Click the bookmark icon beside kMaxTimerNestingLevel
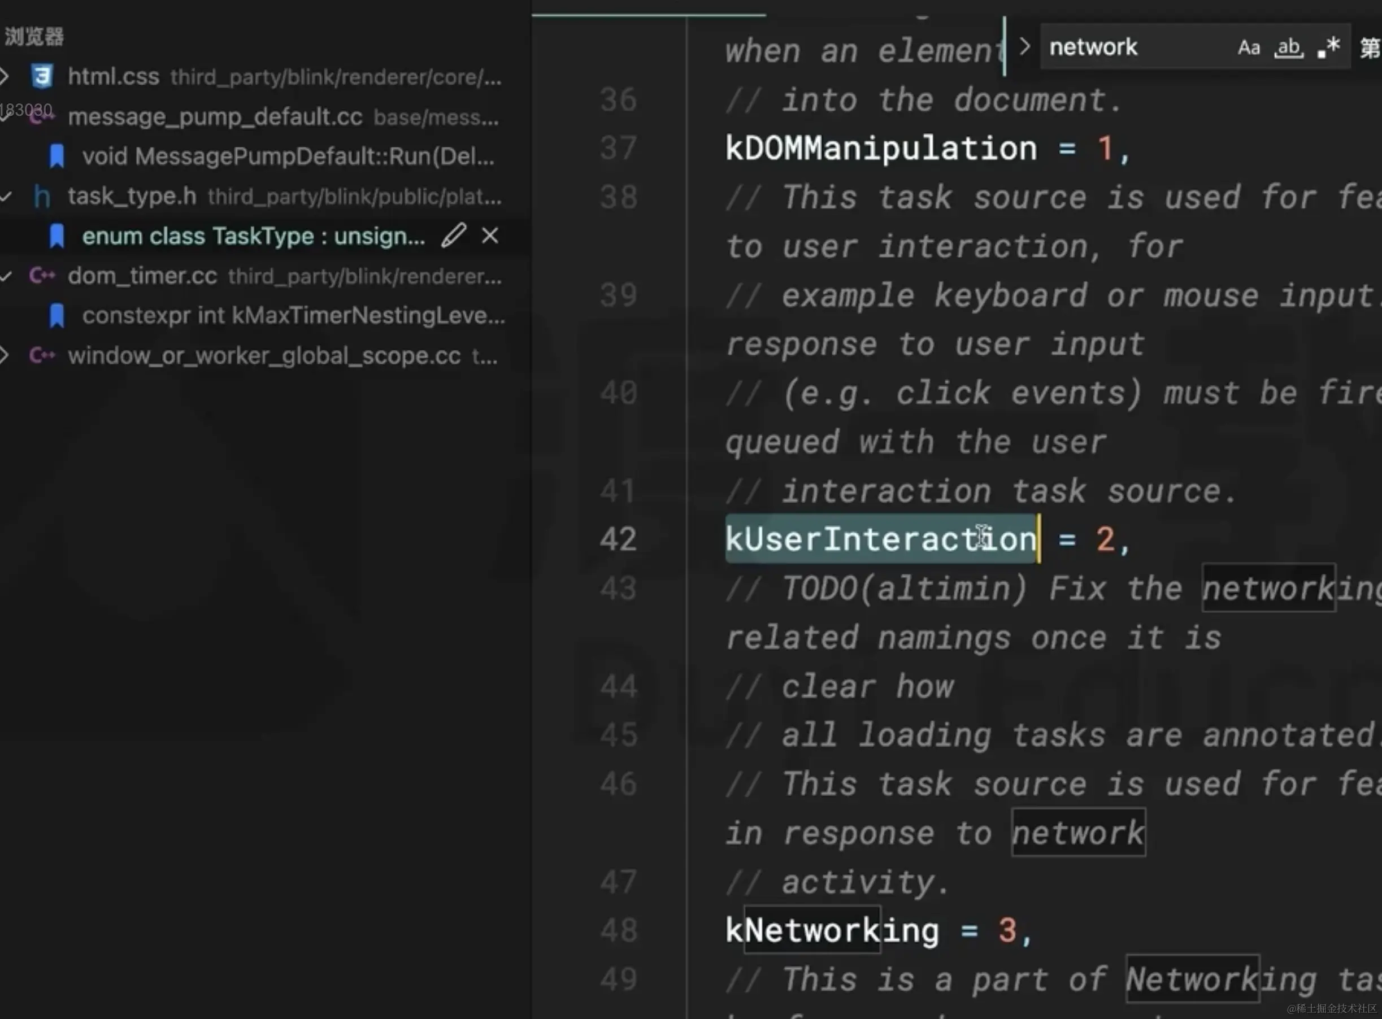The height and width of the screenshot is (1019, 1382). pyautogui.click(x=57, y=316)
